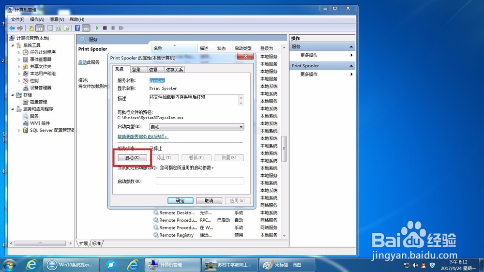Viewport: 484px width, 272px height.
Task: Click the Export list toolbar icon
Action: click(67, 28)
